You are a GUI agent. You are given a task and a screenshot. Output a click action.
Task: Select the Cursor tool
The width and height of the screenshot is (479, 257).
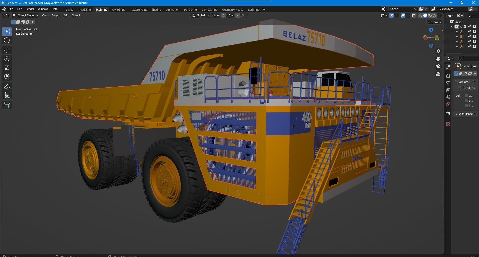coord(7,40)
